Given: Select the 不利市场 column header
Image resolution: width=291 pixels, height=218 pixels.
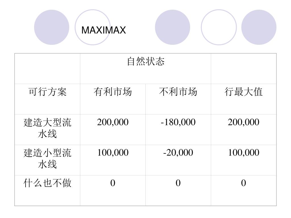Looking at the screenshot, I should point(178,99).
